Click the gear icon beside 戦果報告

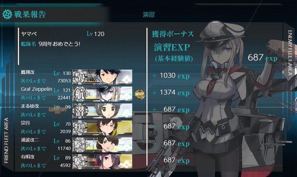(7, 14)
